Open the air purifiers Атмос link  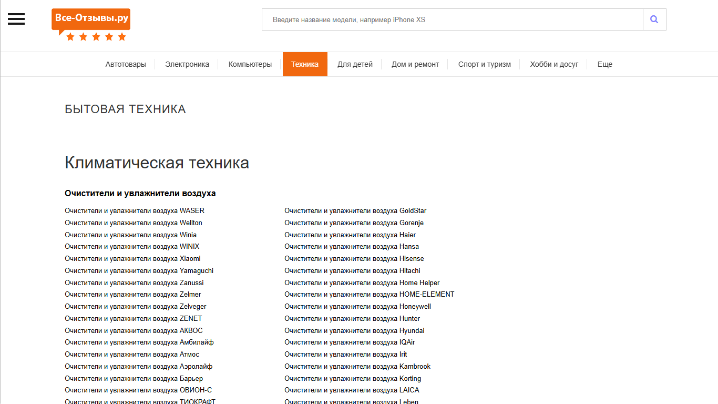point(132,354)
